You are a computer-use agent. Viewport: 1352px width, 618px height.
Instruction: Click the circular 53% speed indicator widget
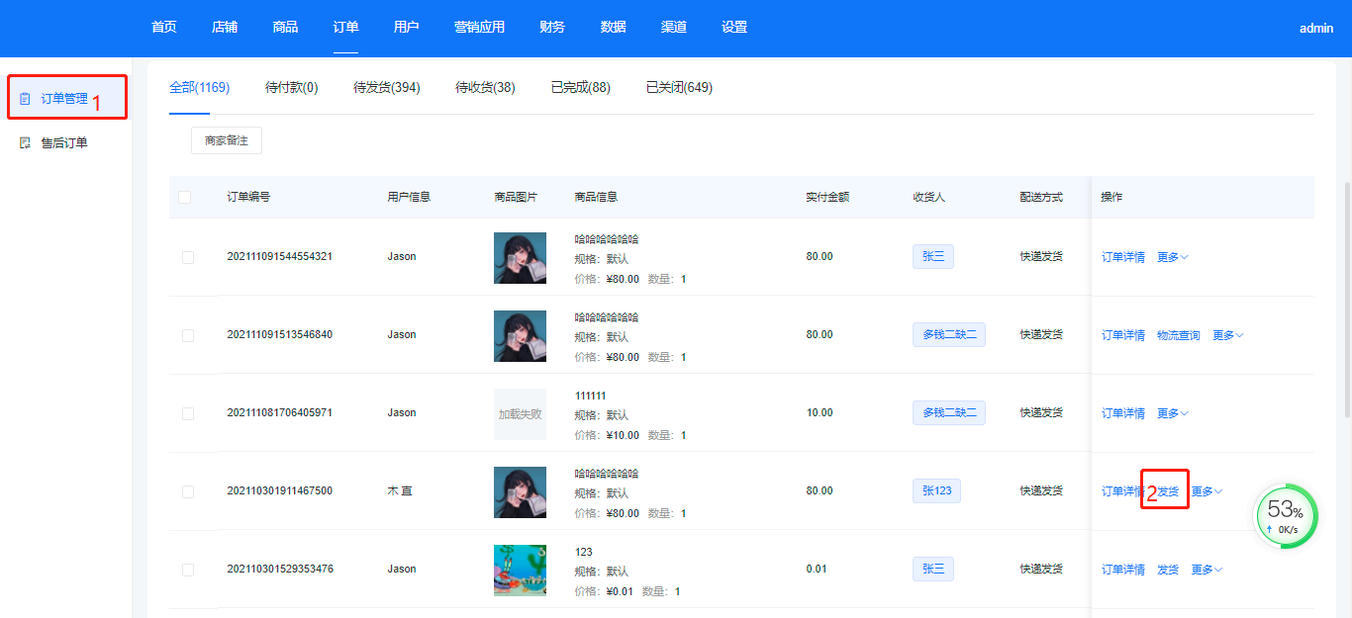point(1286,517)
